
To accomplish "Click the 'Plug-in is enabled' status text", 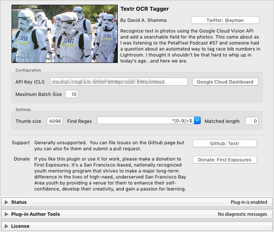I will coord(249,202).
